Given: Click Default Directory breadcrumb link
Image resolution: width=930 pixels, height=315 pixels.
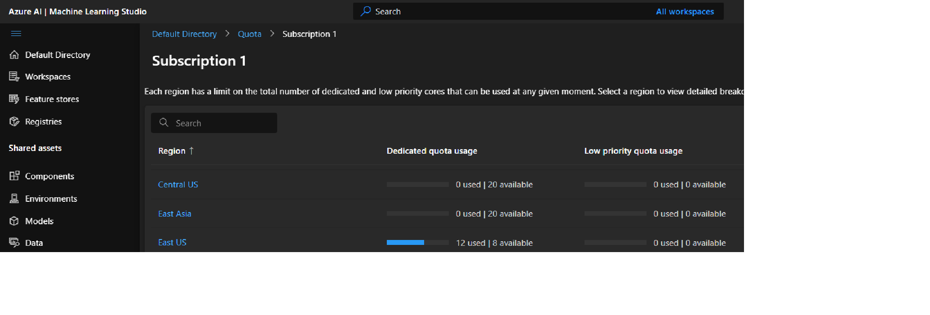Looking at the screenshot, I should (184, 34).
